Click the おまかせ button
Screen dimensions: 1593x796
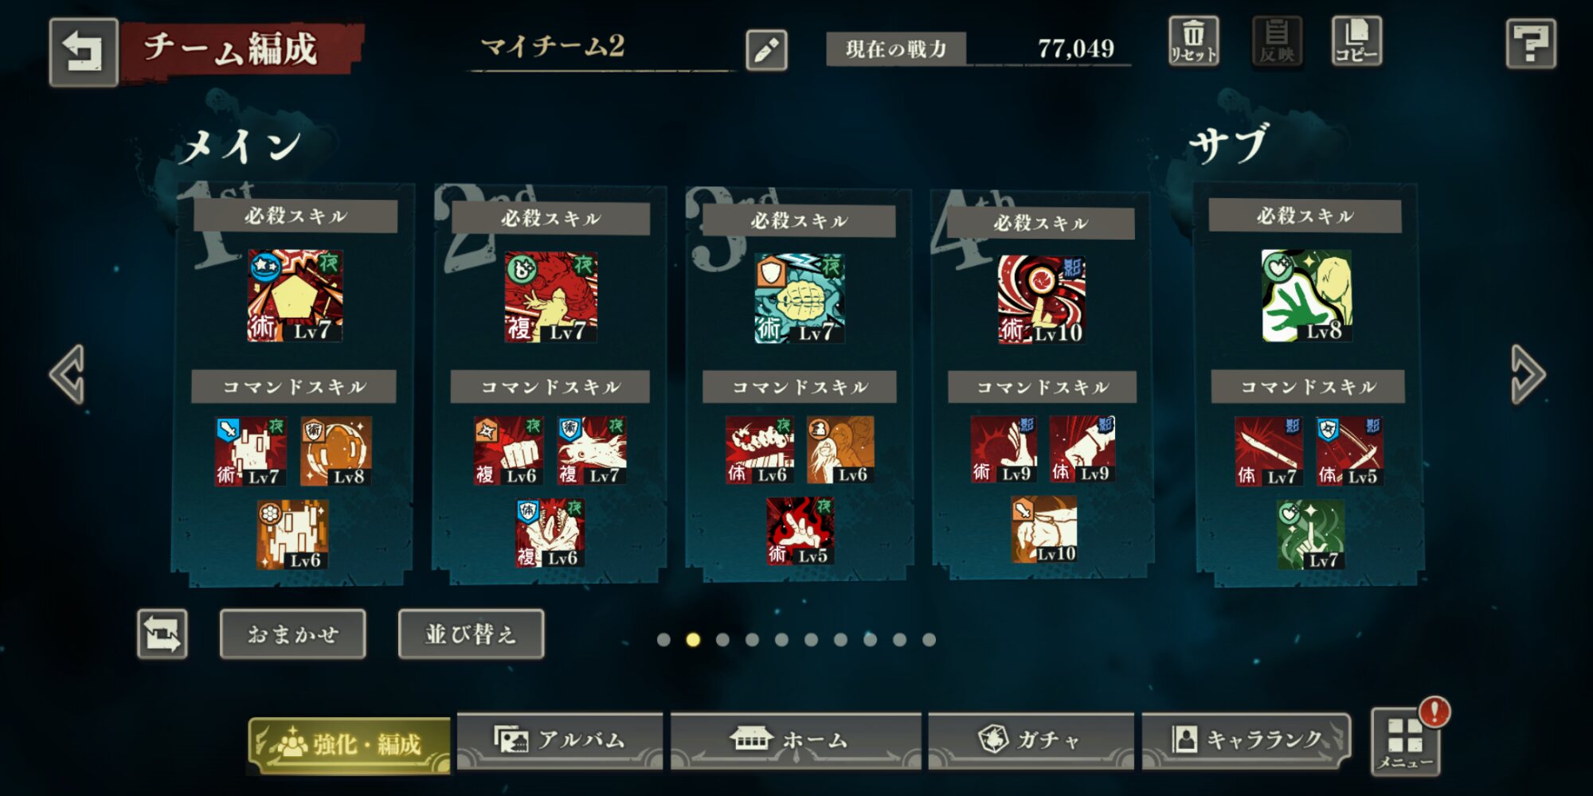point(293,634)
